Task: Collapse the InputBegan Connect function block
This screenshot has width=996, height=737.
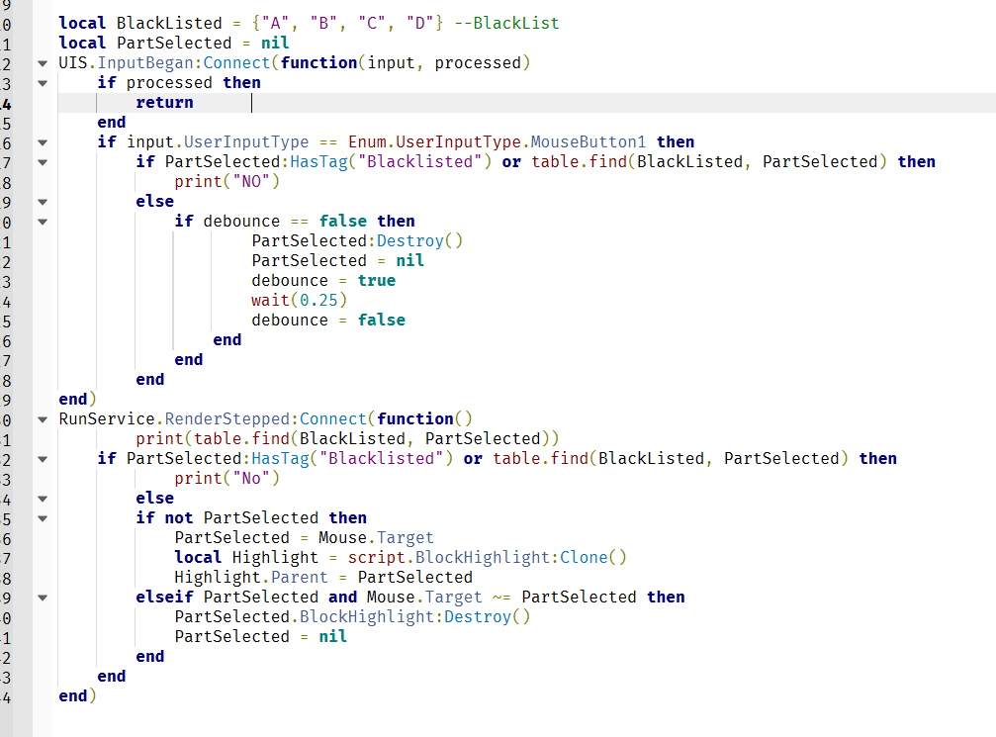Action: click(x=41, y=62)
